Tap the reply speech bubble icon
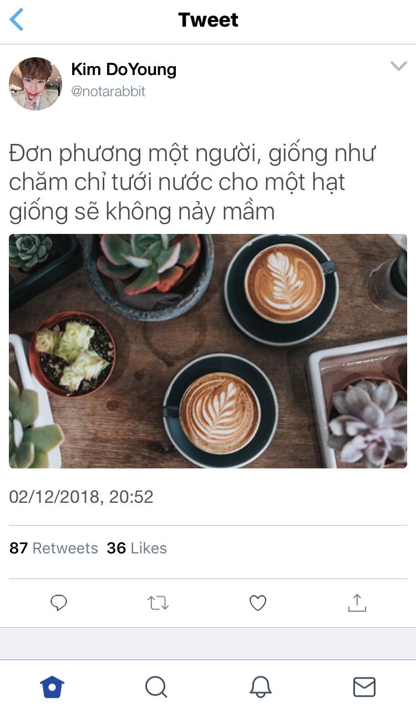416x714 pixels. point(59,603)
